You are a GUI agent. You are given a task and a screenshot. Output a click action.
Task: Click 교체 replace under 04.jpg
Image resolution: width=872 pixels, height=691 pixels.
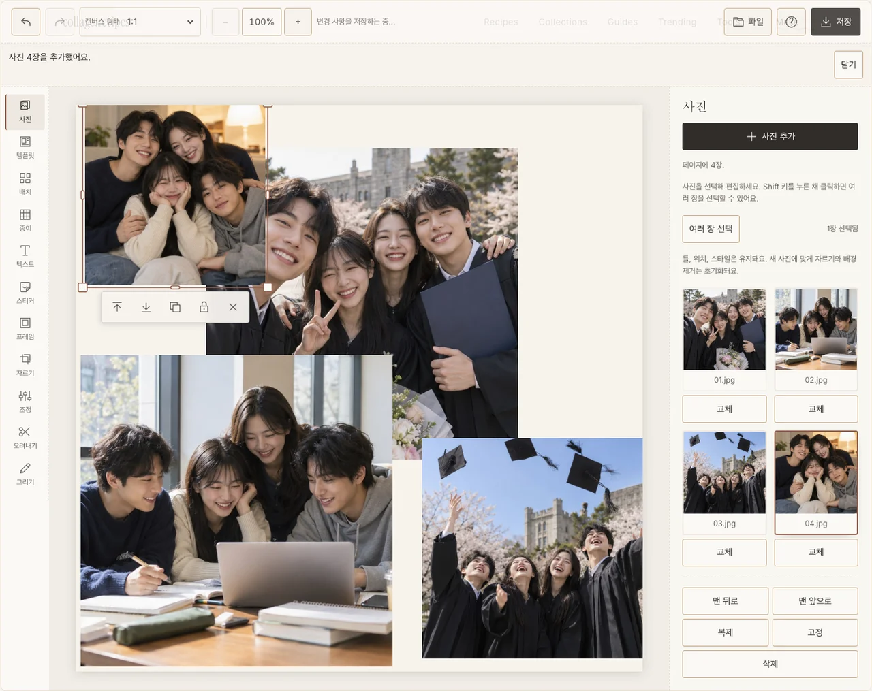(x=816, y=552)
